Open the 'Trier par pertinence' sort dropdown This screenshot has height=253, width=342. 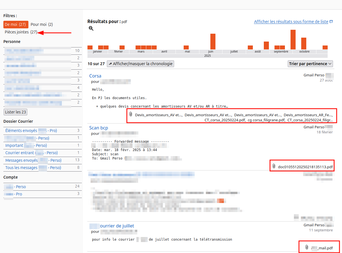click(x=310, y=64)
